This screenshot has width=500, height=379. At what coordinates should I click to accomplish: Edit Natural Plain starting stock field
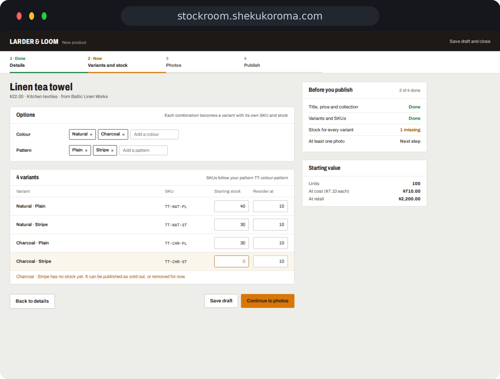click(x=232, y=206)
